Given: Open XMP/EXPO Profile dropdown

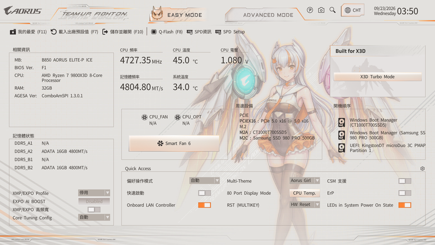Looking at the screenshot, I should [x=94, y=193].
